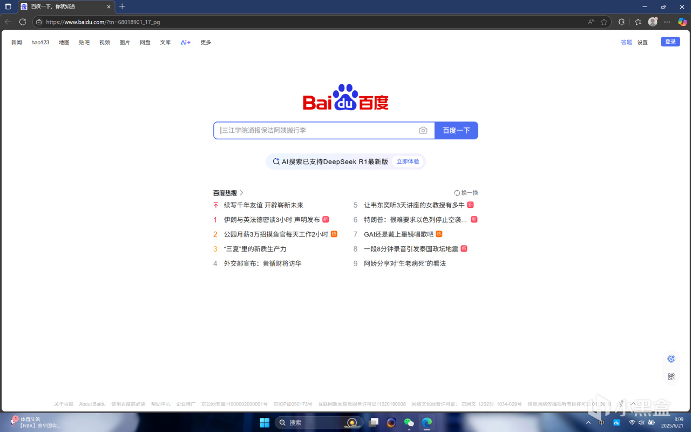Open the Edge profile avatar
This screenshot has width=691, height=432.
653,22
